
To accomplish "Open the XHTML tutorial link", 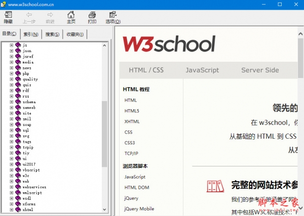I will point(132,121).
